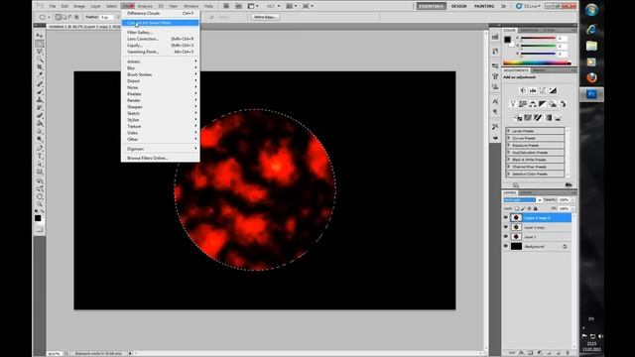
Task: Select the Elliptical Marquee tool in toolbox
Action: [40, 44]
